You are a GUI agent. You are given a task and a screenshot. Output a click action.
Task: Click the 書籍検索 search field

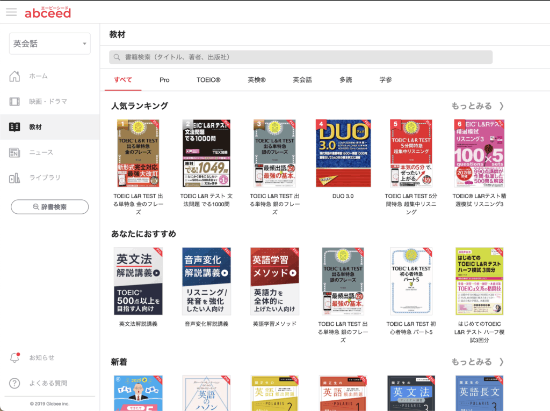pyautogui.click(x=301, y=57)
